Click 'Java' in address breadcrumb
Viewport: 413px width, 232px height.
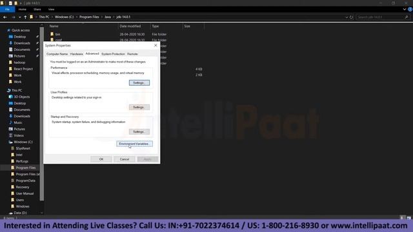(108, 17)
